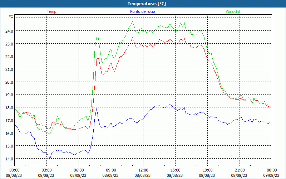The image size is (286, 179).
Task: Click the '20,0' y-axis value
Action: tap(9, 82)
